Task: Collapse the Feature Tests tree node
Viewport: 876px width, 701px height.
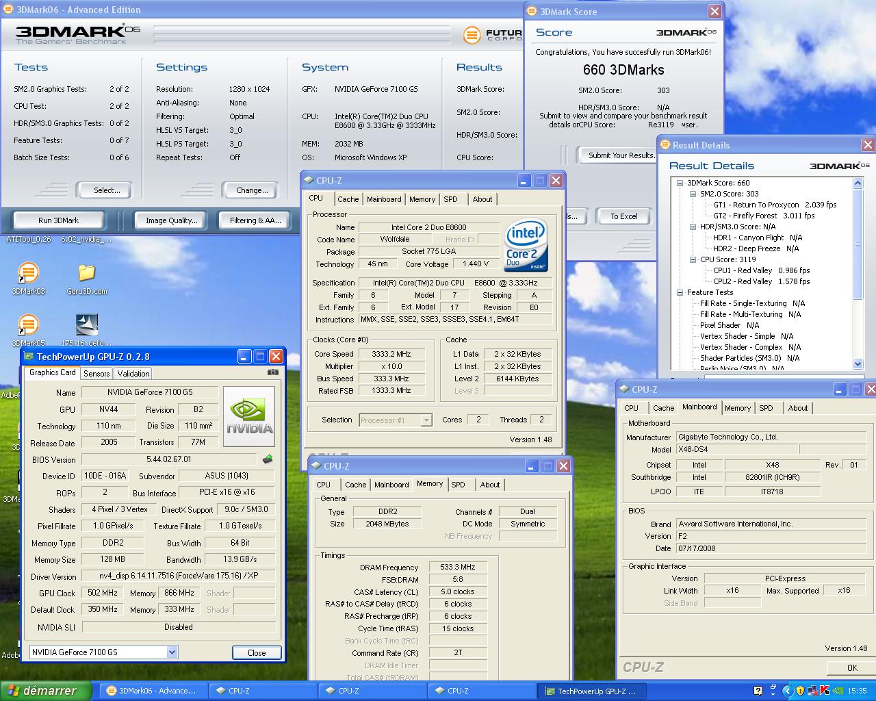Action: point(680,292)
